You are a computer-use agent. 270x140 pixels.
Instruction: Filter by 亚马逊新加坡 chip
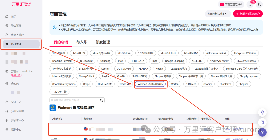point(146,53)
